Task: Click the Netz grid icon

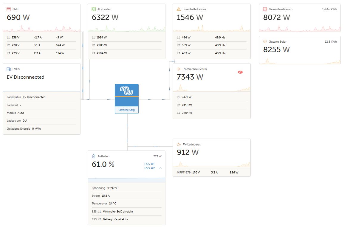Action: point(9,9)
